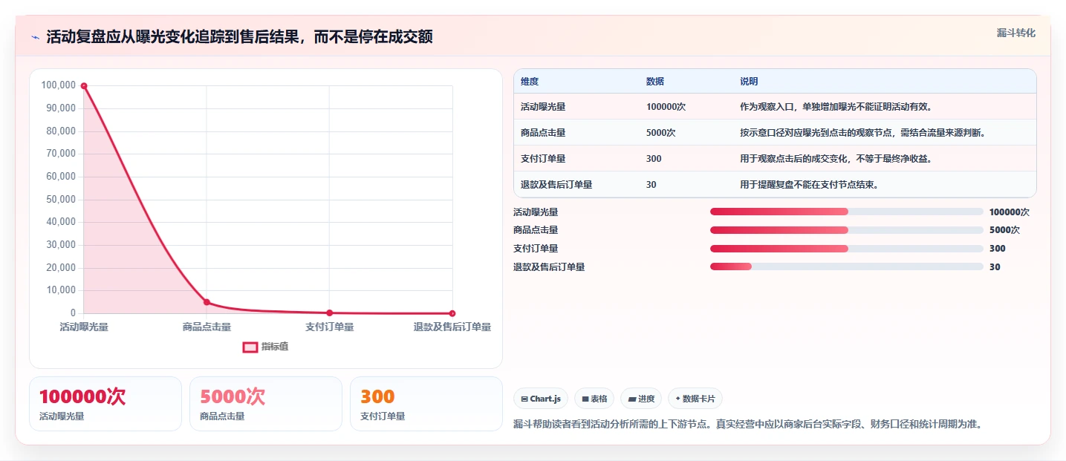
Task: Click the 支付订单量 x-axis label
Action: 329,327
